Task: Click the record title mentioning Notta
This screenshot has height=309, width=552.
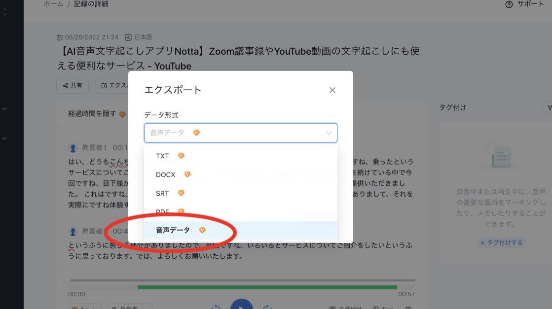Action: [x=238, y=58]
